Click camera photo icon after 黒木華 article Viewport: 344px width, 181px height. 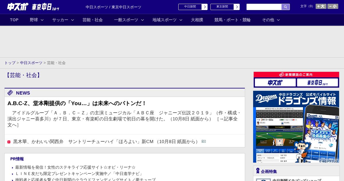(204, 141)
